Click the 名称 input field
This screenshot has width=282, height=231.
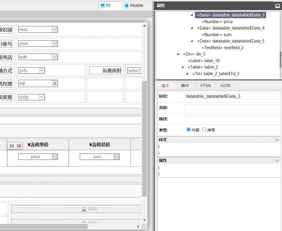[231, 108]
